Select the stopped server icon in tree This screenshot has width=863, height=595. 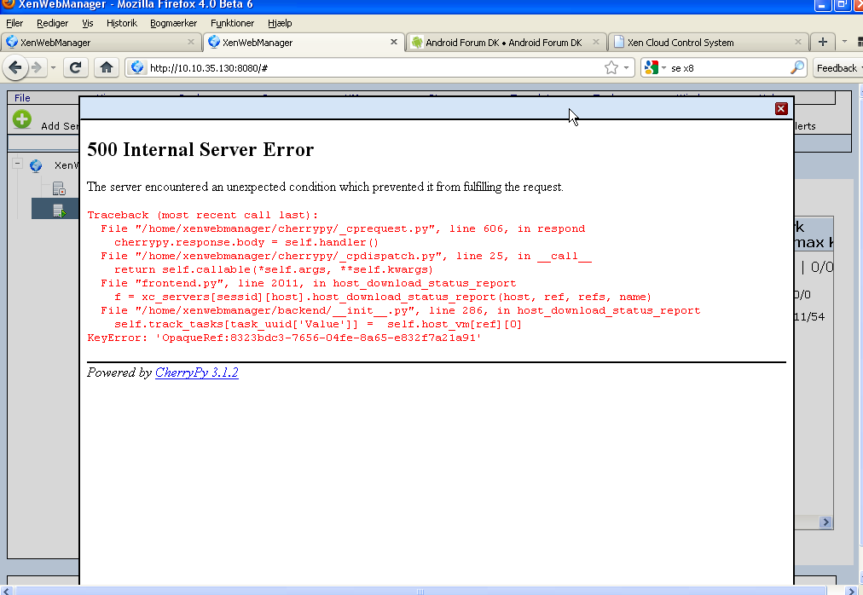[59, 188]
